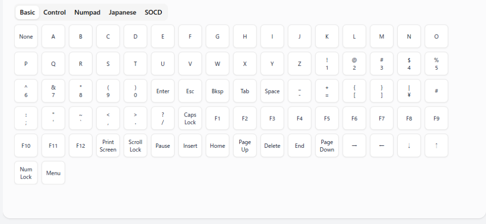Open the Numpad tab
Viewport: 486px width, 224px height.
click(x=87, y=12)
